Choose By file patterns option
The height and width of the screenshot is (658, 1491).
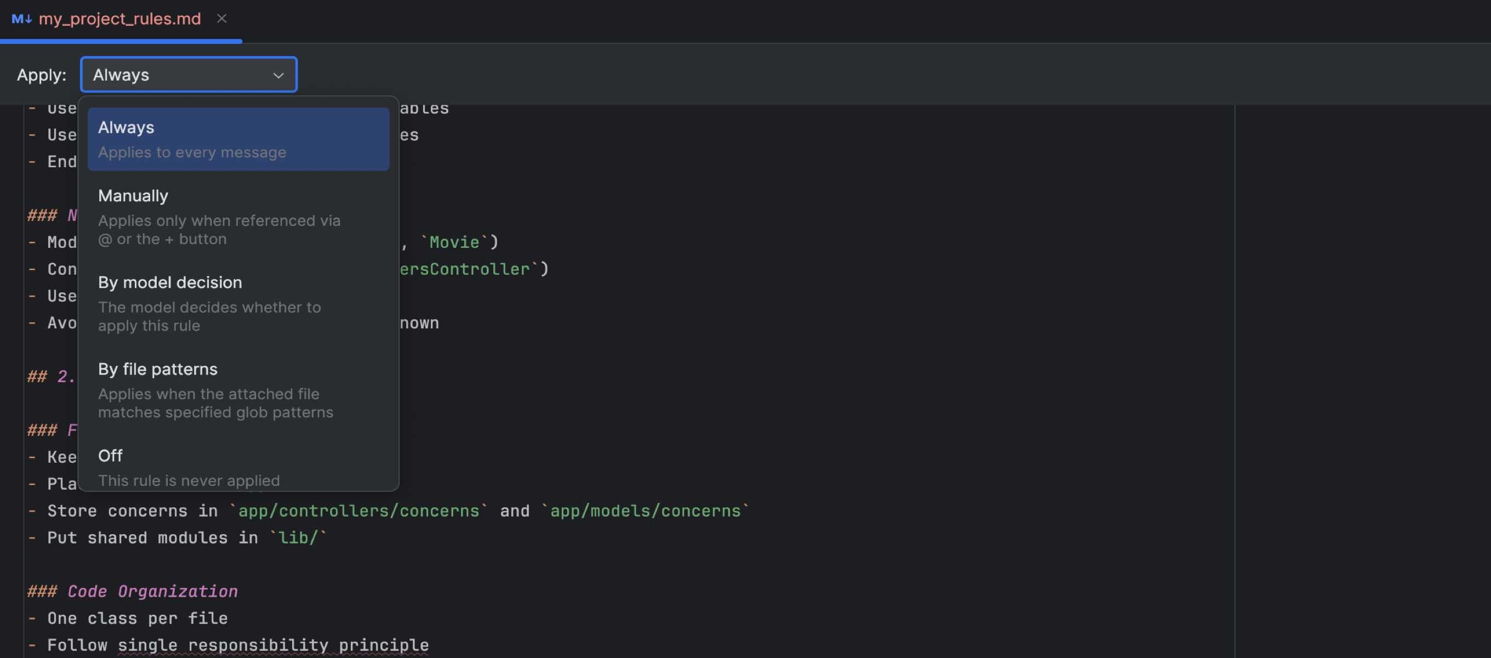point(238,390)
